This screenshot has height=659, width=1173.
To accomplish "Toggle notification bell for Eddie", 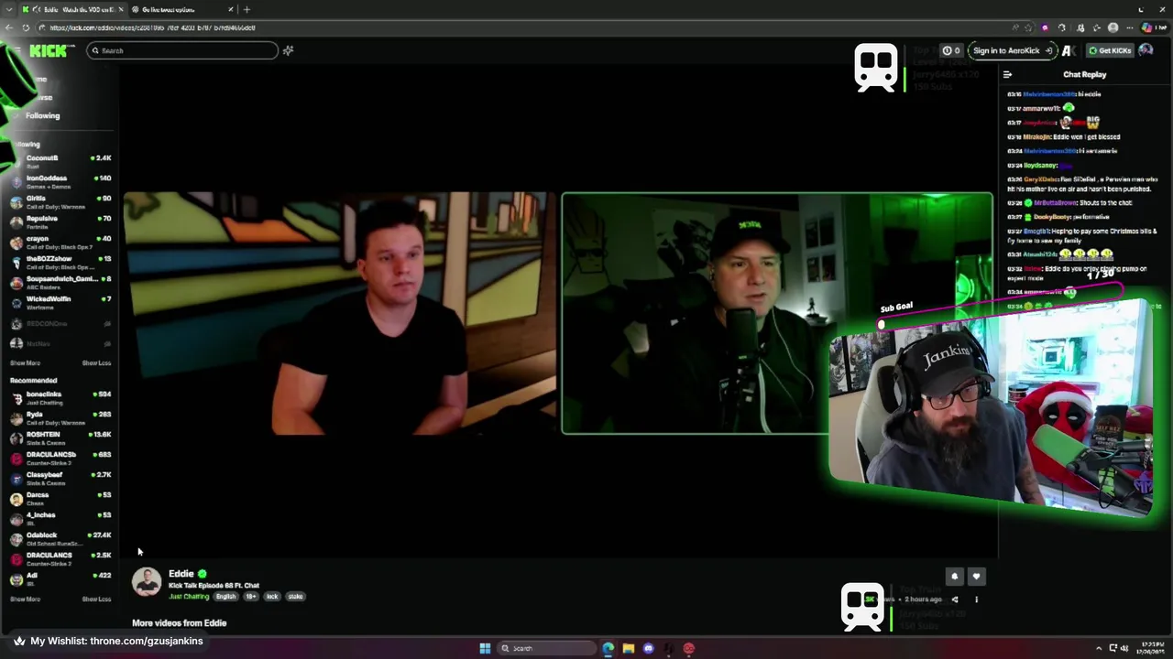I will [x=954, y=577].
